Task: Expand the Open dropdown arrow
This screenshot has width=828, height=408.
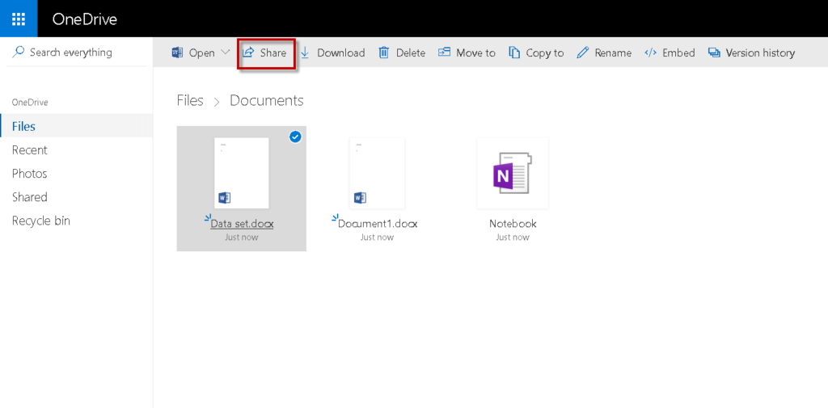Action: 226,53
